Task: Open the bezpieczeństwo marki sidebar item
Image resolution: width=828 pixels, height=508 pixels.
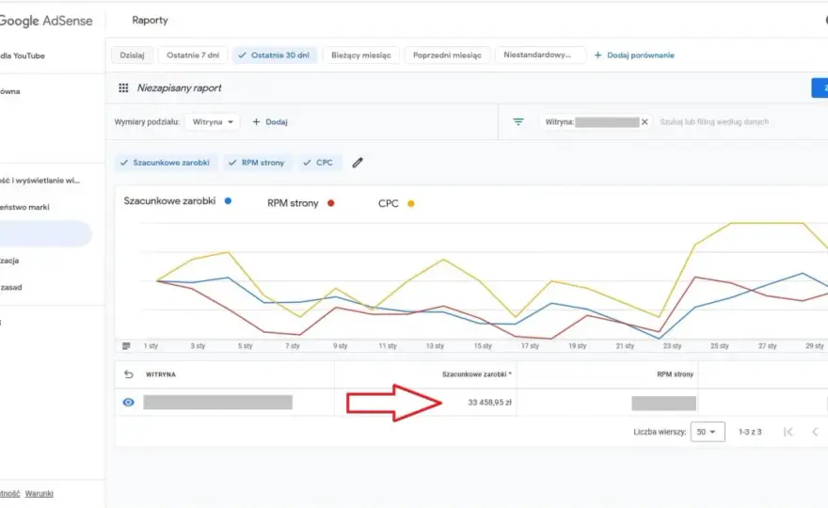Action: pyautogui.click(x=24, y=207)
